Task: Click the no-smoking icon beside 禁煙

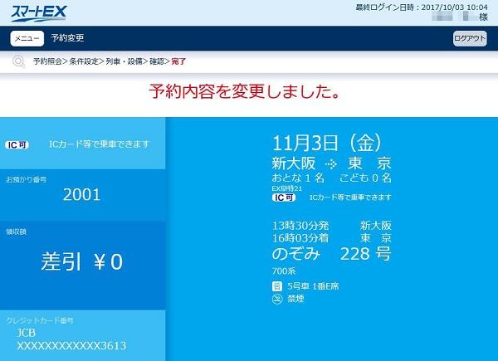Action: (x=278, y=301)
